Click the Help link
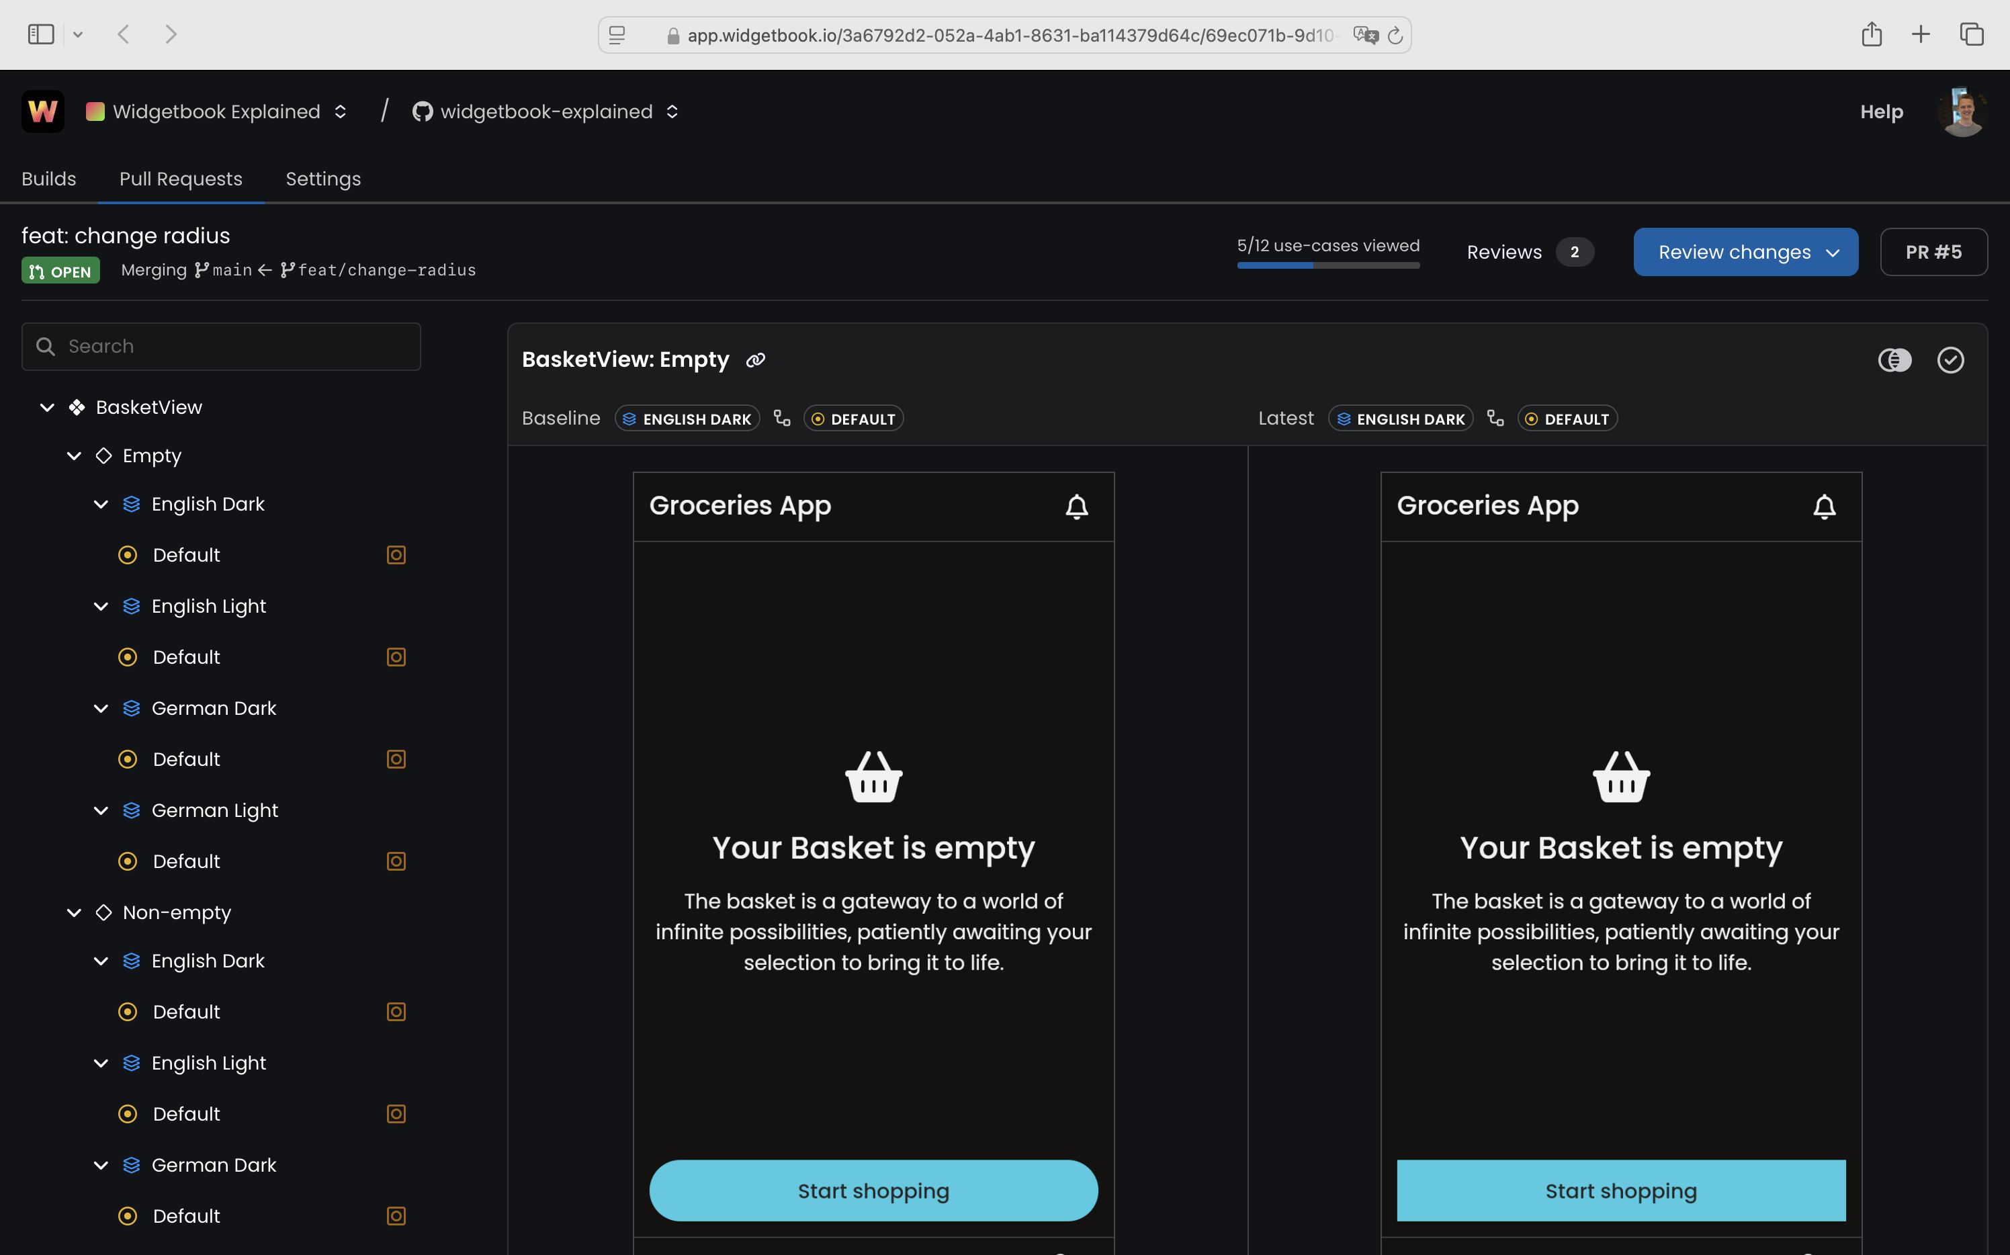This screenshot has width=2010, height=1255. [x=1882, y=112]
